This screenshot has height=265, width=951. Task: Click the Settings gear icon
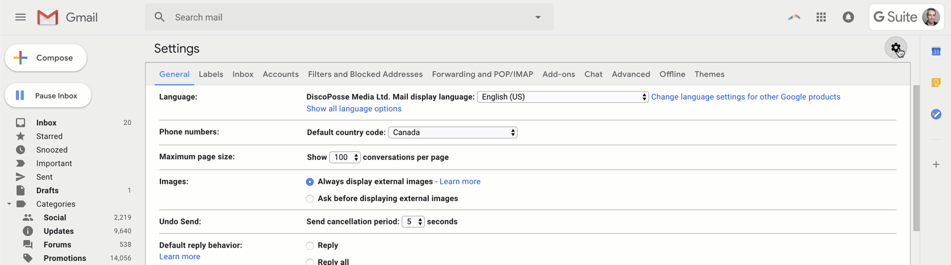coord(895,48)
